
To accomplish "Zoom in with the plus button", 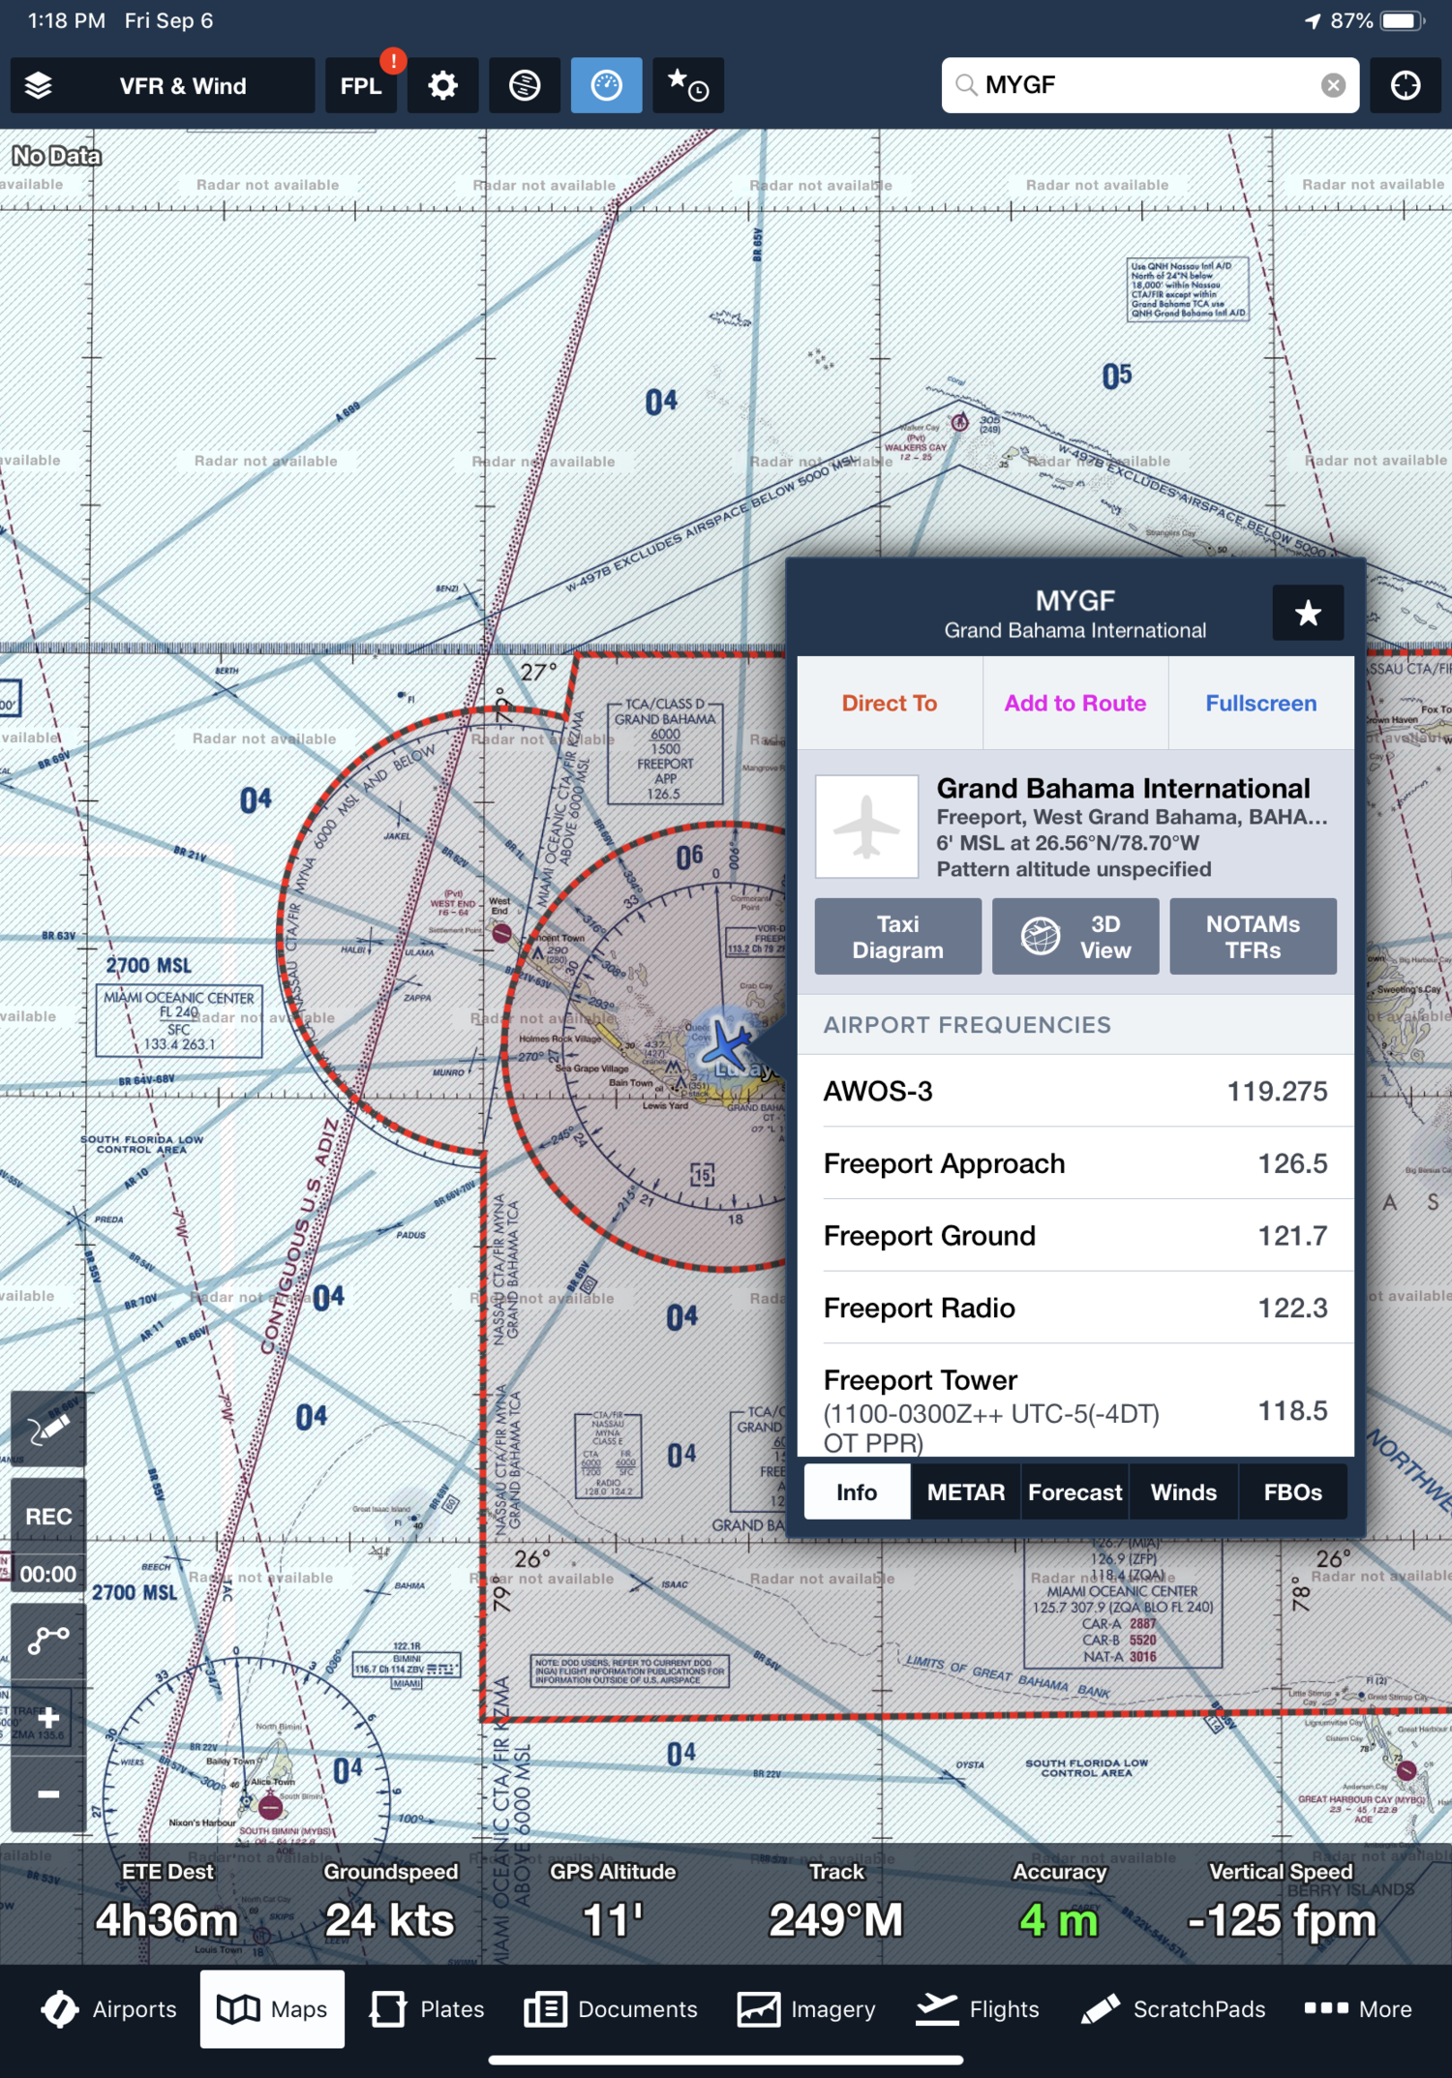I will pyautogui.click(x=48, y=1717).
